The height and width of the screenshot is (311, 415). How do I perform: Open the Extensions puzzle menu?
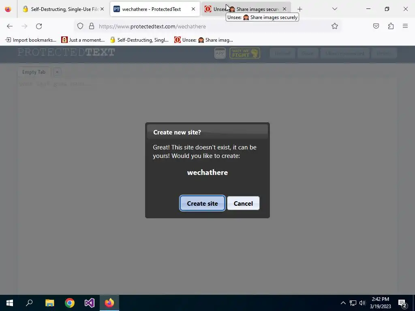[x=391, y=26]
